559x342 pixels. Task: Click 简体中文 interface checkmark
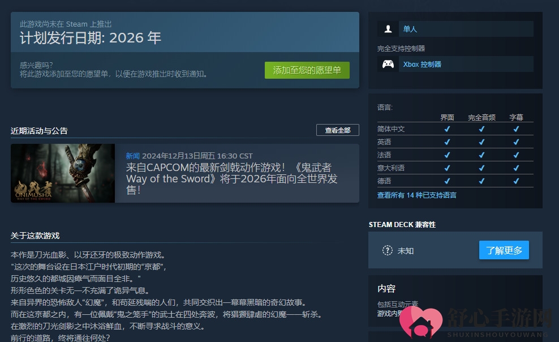tap(447, 129)
